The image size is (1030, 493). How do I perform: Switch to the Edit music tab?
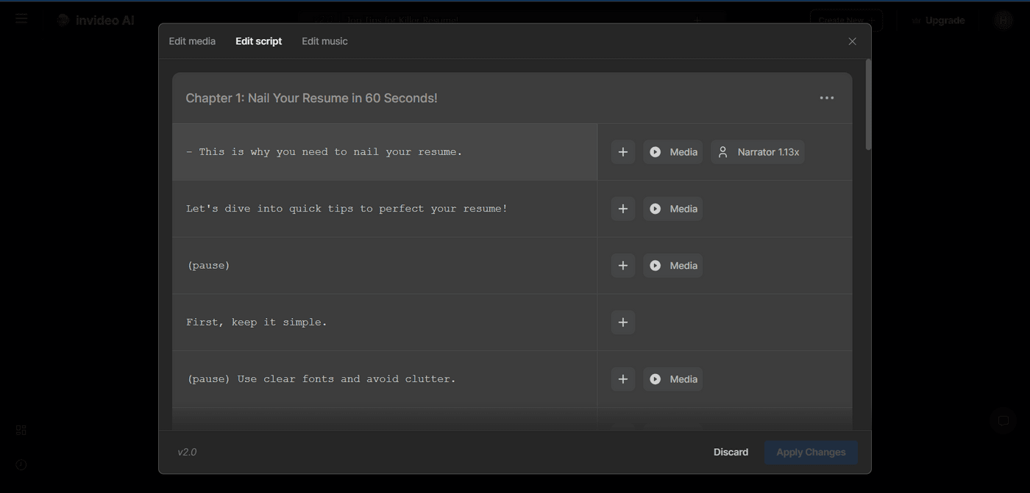324,41
